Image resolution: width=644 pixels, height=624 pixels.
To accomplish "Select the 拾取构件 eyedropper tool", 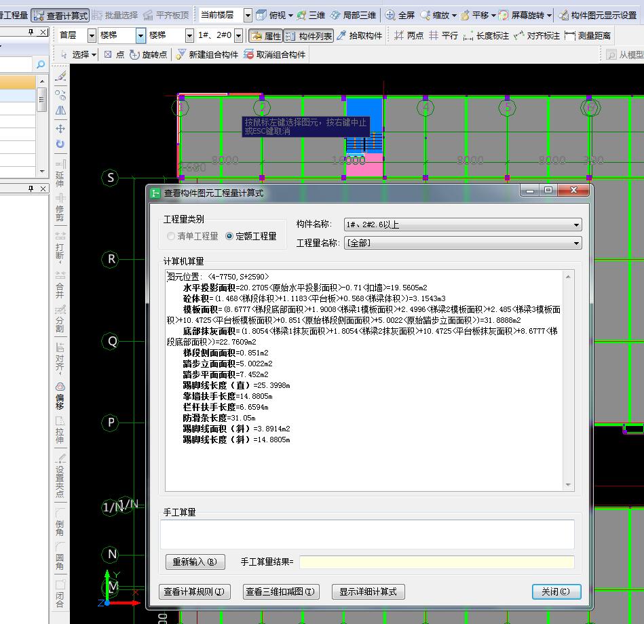I will point(359,36).
